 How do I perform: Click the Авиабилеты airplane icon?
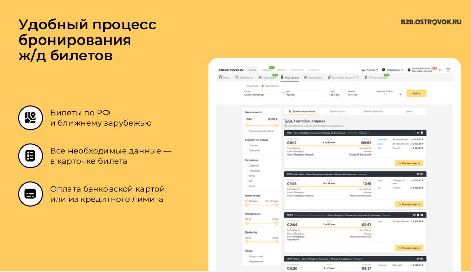coord(237,77)
